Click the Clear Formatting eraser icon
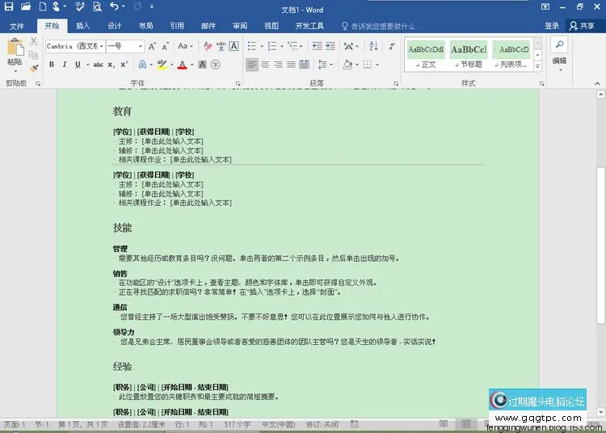The image size is (606, 433). tap(208, 46)
